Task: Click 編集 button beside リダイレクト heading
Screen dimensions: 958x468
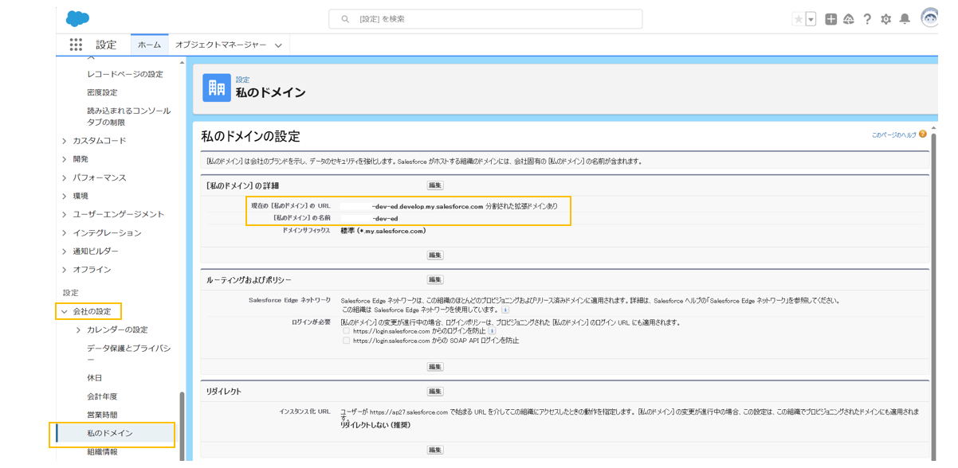Action: coord(435,392)
